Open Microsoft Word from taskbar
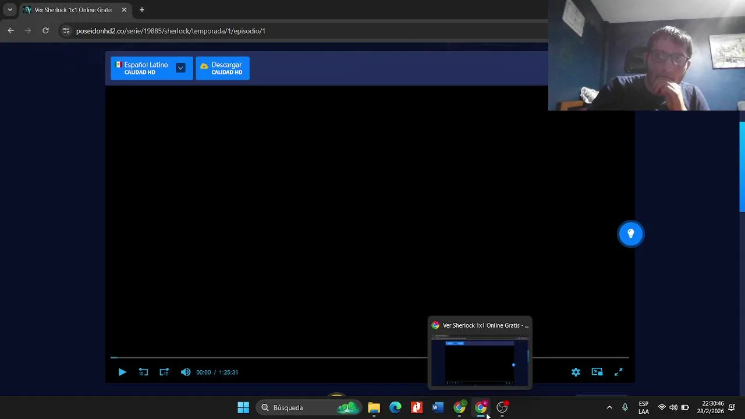Image resolution: width=745 pixels, height=419 pixels. pos(438,407)
